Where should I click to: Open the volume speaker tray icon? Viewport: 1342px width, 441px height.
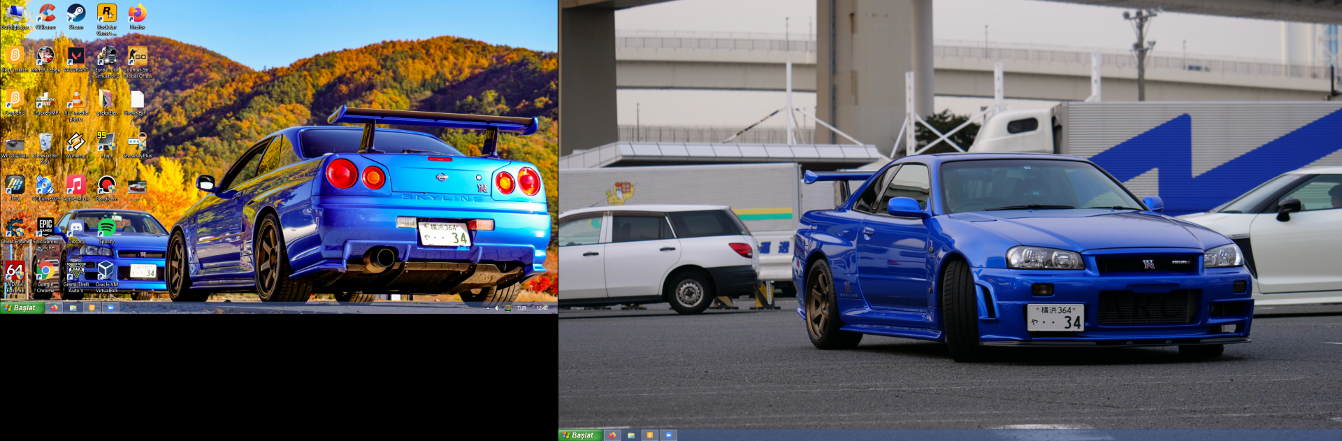(x=498, y=308)
